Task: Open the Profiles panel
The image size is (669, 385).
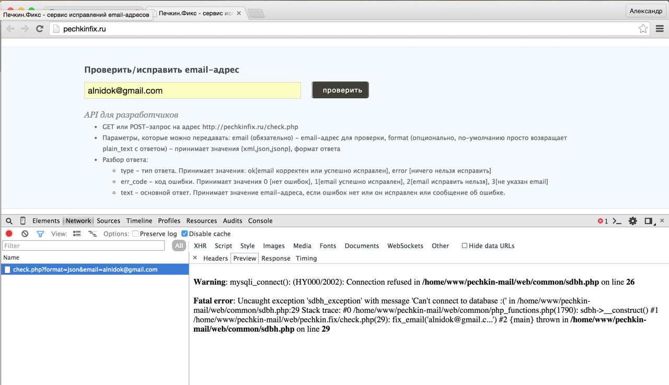Action: coord(169,221)
